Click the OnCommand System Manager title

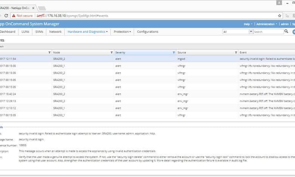(x=29, y=24)
